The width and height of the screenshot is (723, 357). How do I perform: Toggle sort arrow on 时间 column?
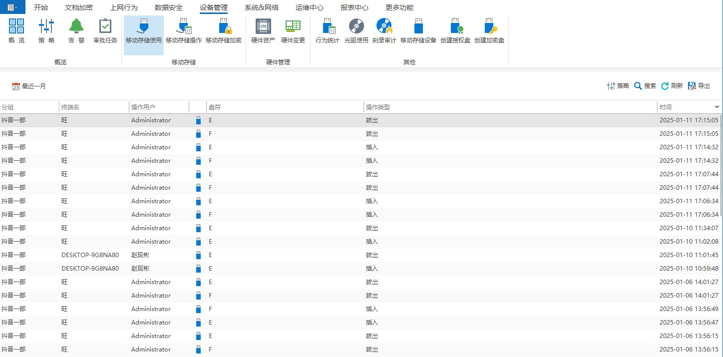(717, 107)
